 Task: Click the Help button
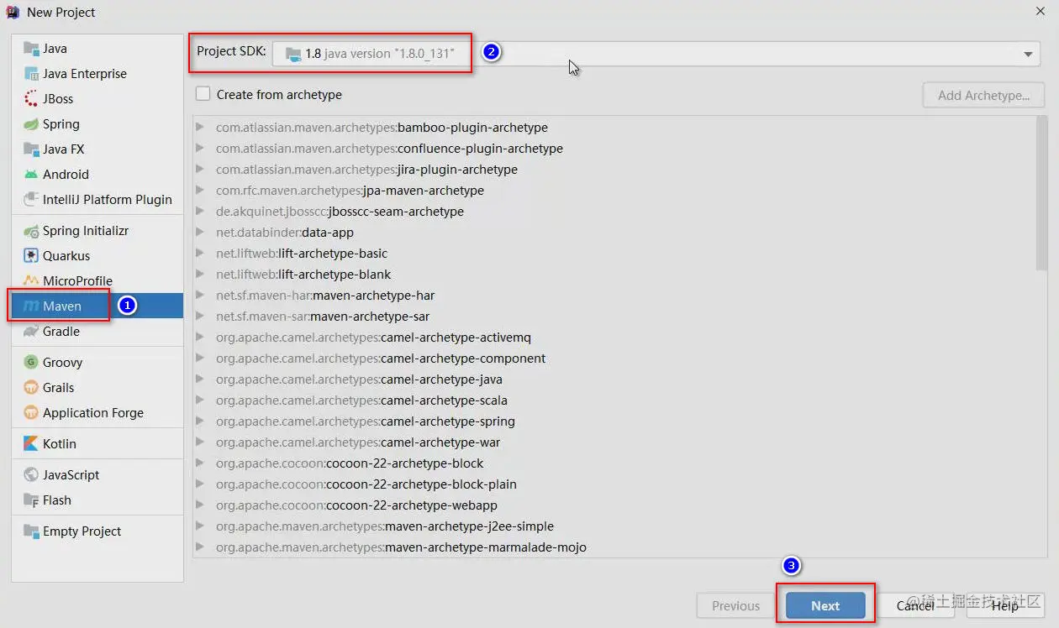click(1004, 605)
